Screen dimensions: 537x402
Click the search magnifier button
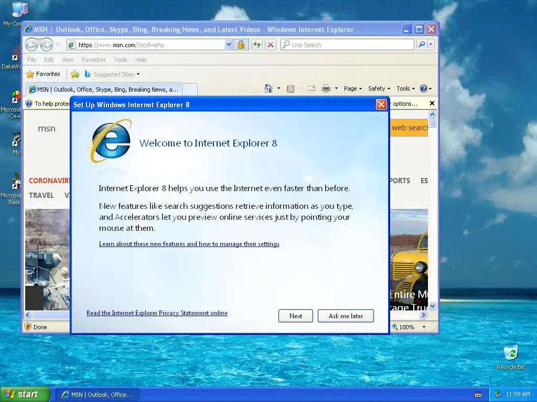(422, 44)
